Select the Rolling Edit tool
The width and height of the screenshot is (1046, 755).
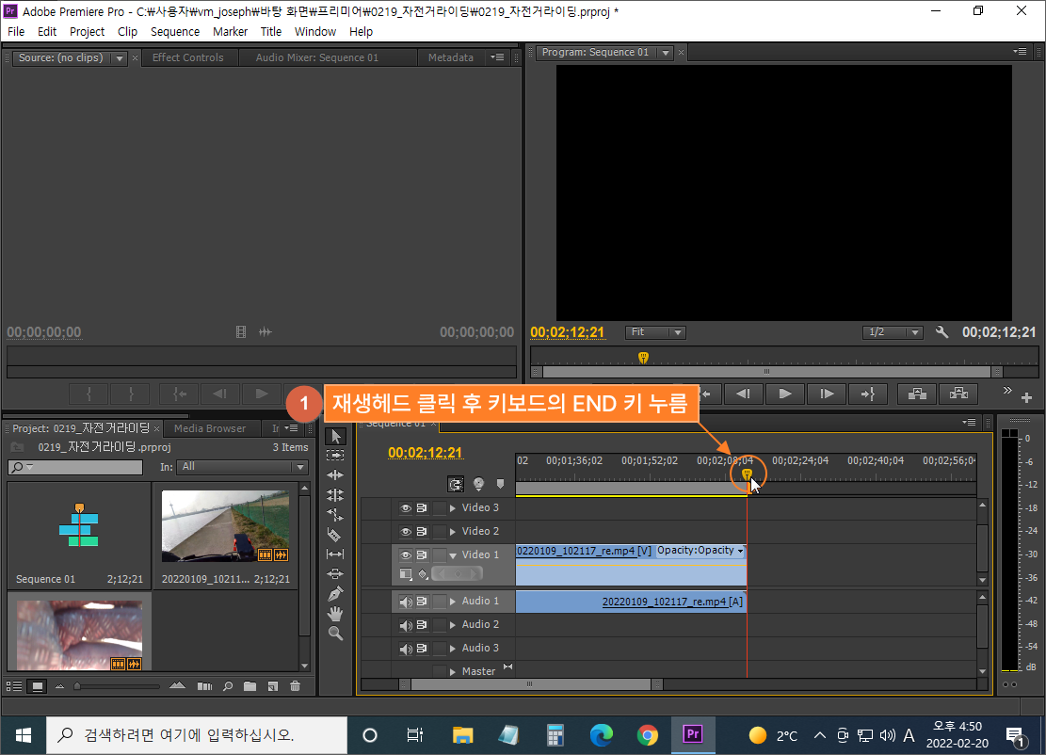[x=335, y=495]
